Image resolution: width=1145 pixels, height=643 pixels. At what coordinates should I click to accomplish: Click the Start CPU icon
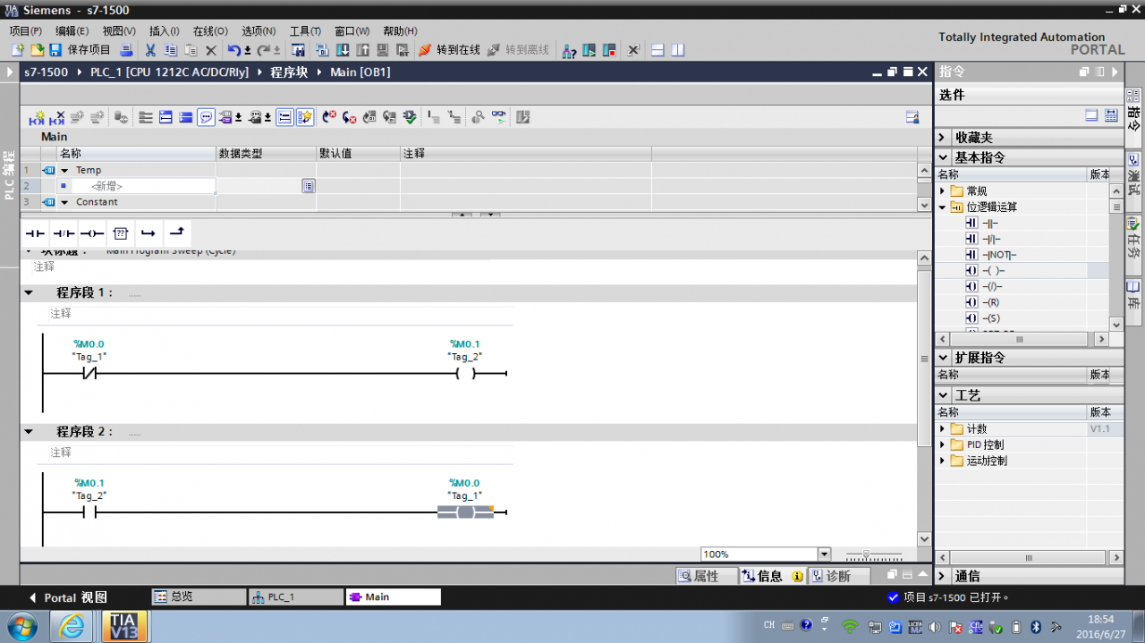point(589,50)
